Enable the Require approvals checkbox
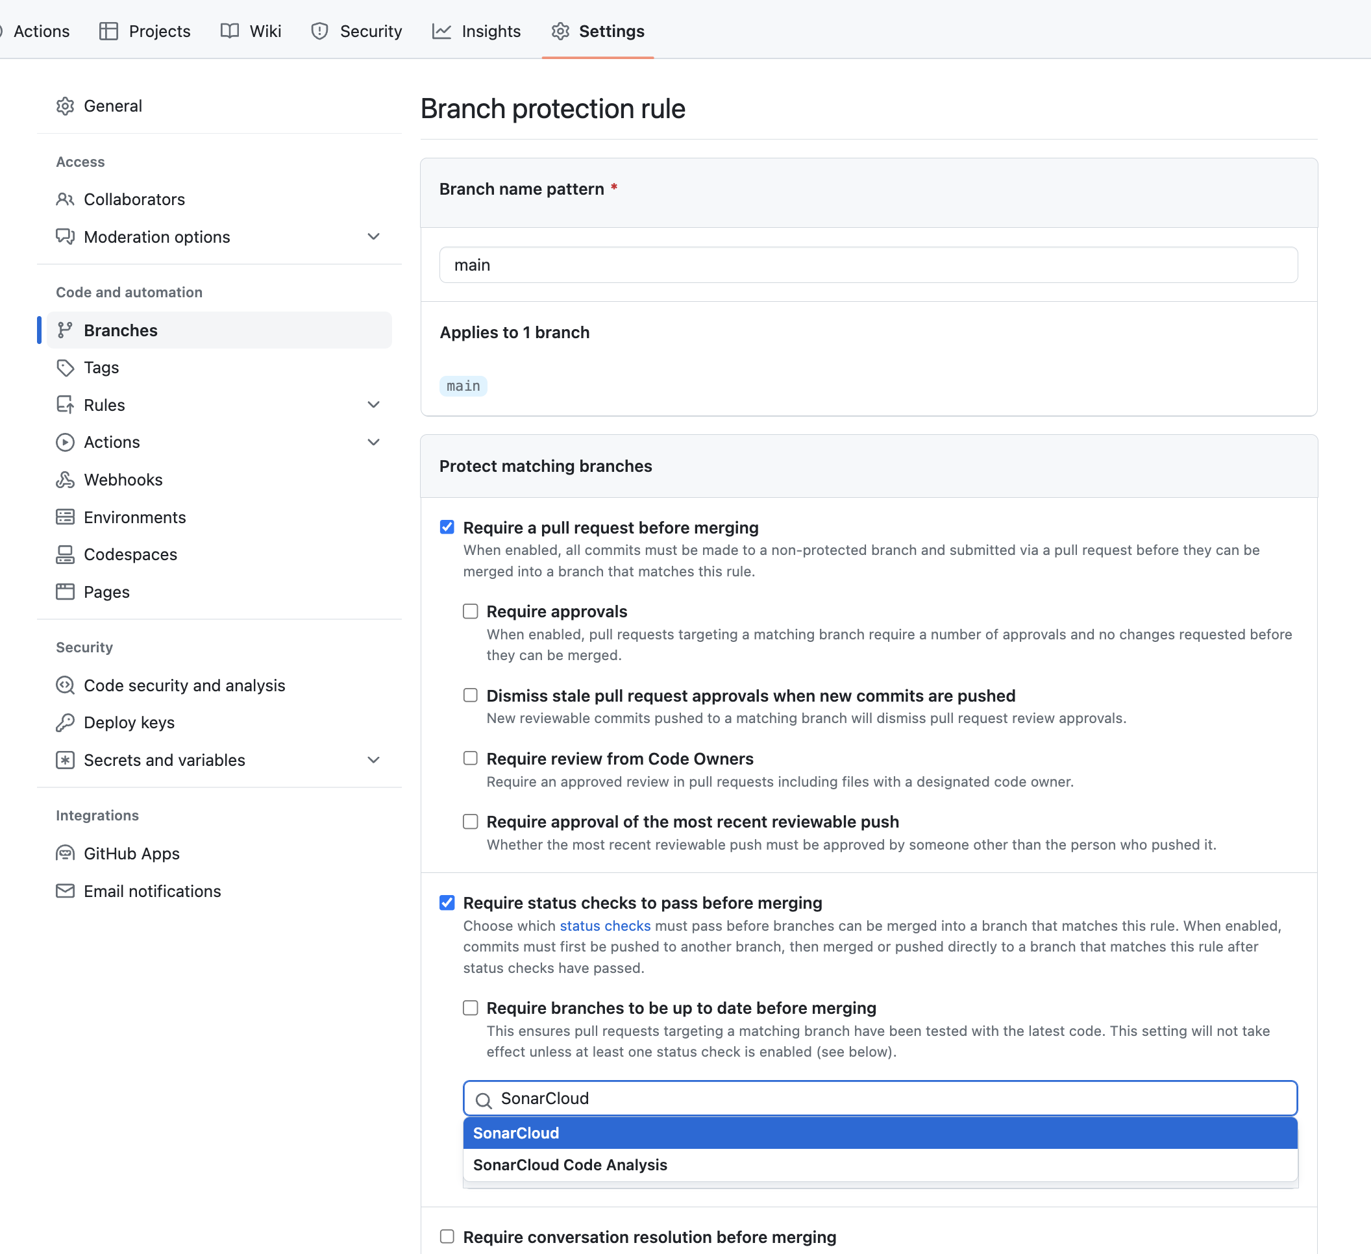Screen dimensions: 1371x1254 [x=470, y=611]
